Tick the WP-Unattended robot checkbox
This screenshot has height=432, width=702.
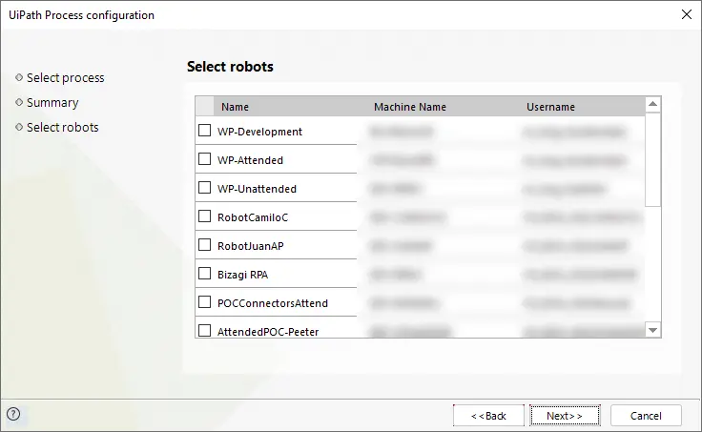point(205,188)
